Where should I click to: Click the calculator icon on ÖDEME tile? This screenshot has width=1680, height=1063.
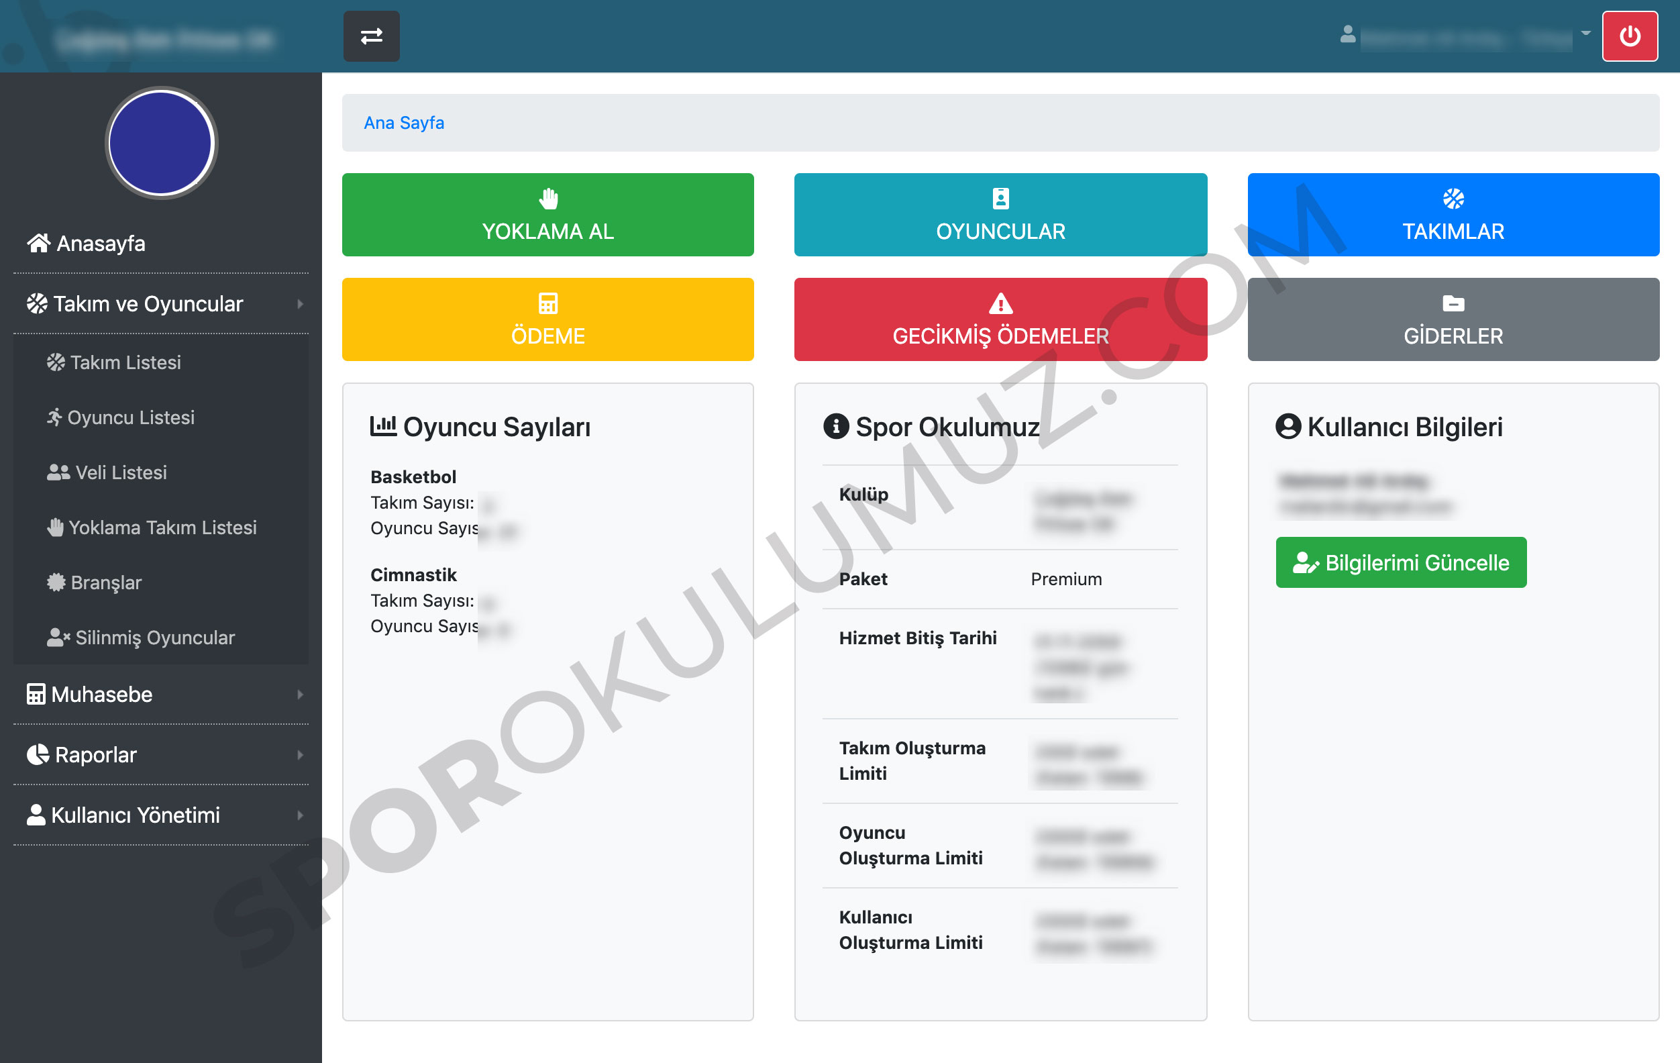coord(548,303)
